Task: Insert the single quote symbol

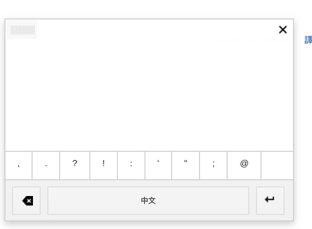Action: [158, 165]
